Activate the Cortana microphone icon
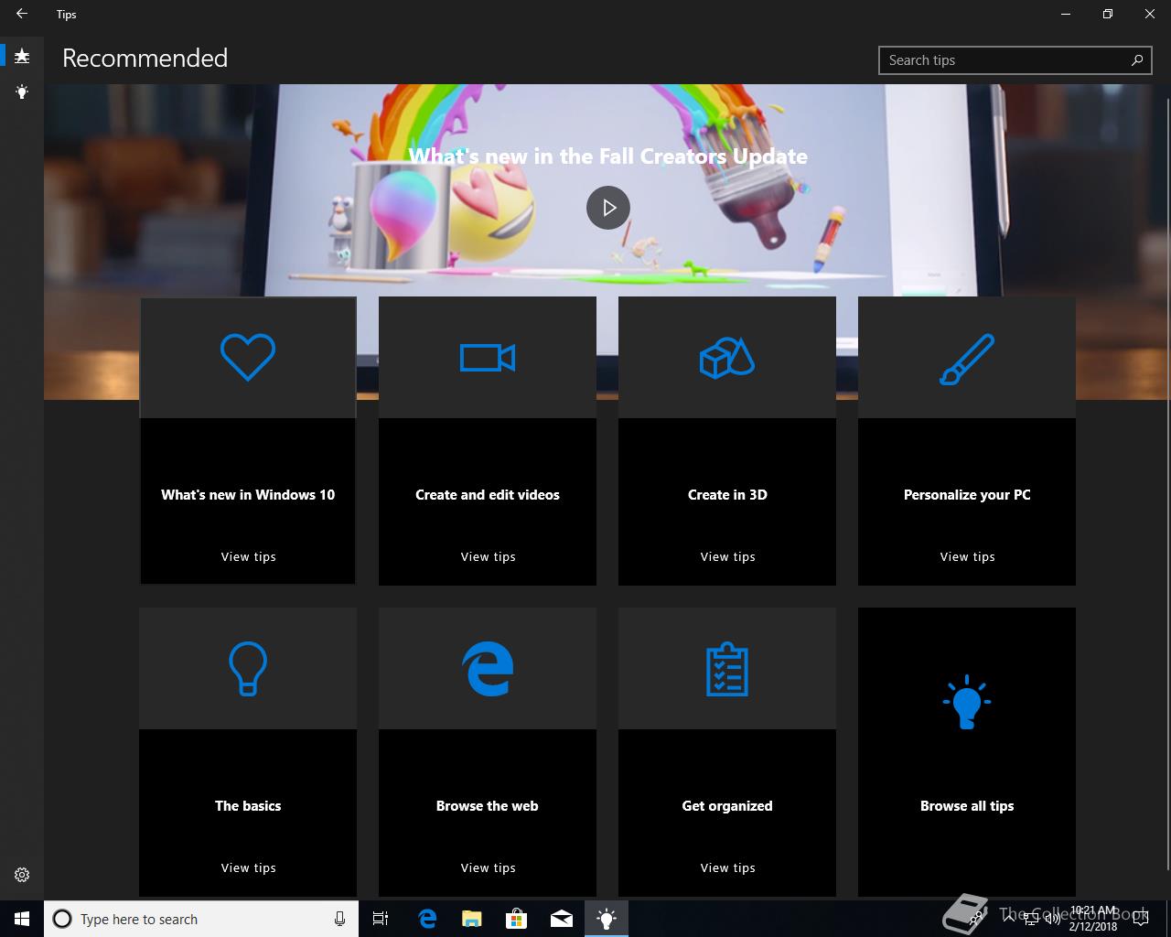Image resolution: width=1171 pixels, height=937 pixels. (x=339, y=919)
